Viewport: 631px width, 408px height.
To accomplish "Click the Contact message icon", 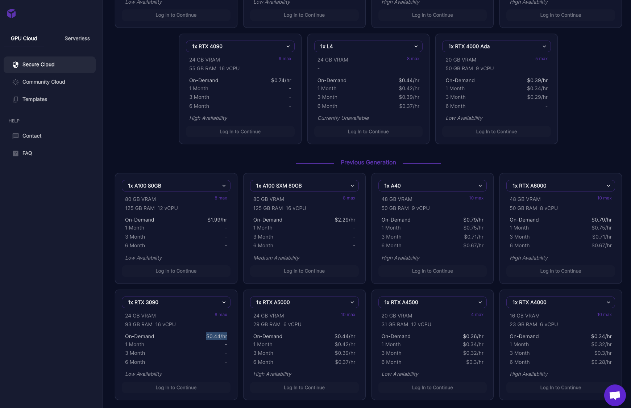I will [16, 136].
